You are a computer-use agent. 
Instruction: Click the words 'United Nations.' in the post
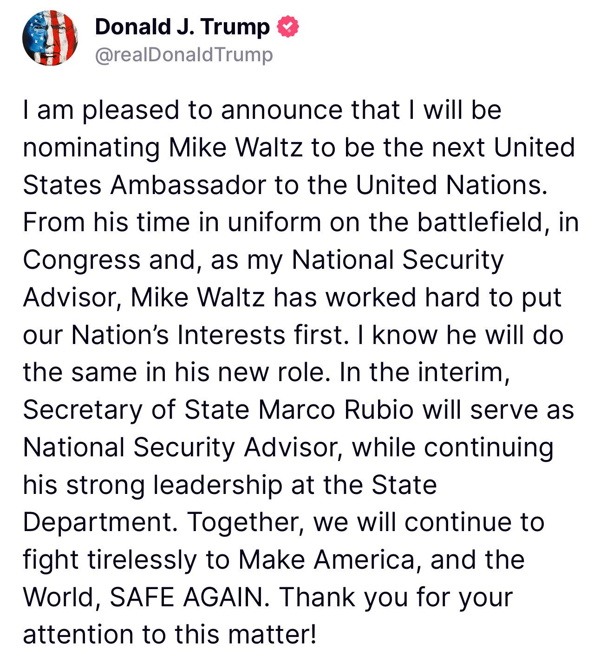pyautogui.click(x=452, y=185)
